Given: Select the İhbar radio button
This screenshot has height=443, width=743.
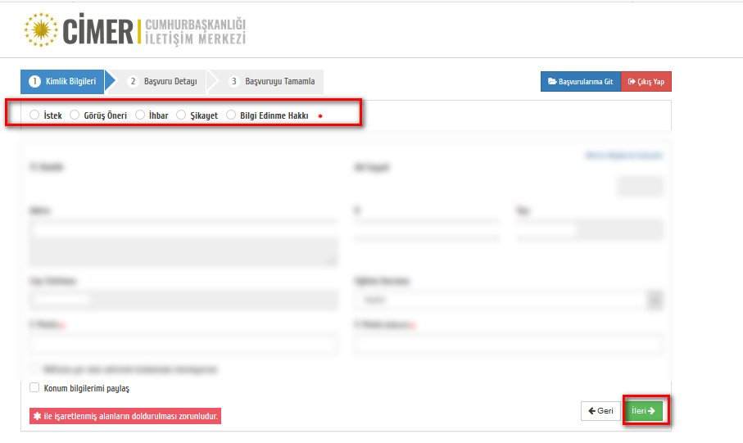Looking at the screenshot, I should (x=141, y=115).
